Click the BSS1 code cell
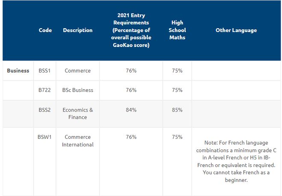Image resolution: width=282 pixels, height=196 pixels. tap(44, 70)
